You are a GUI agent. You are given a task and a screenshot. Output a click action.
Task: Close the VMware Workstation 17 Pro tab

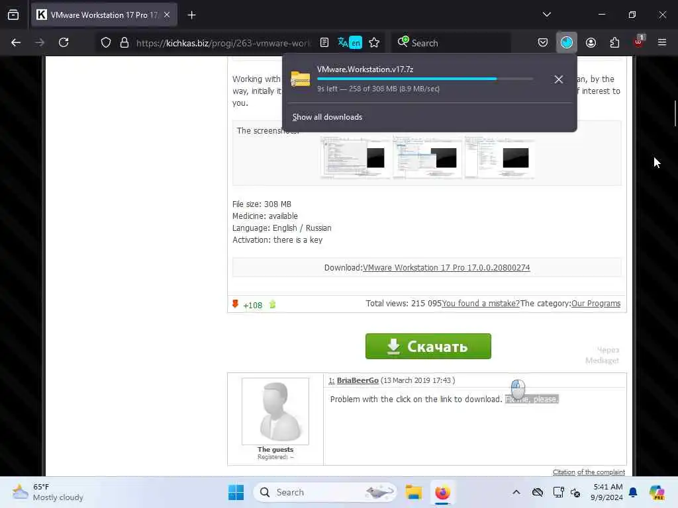coord(167,15)
